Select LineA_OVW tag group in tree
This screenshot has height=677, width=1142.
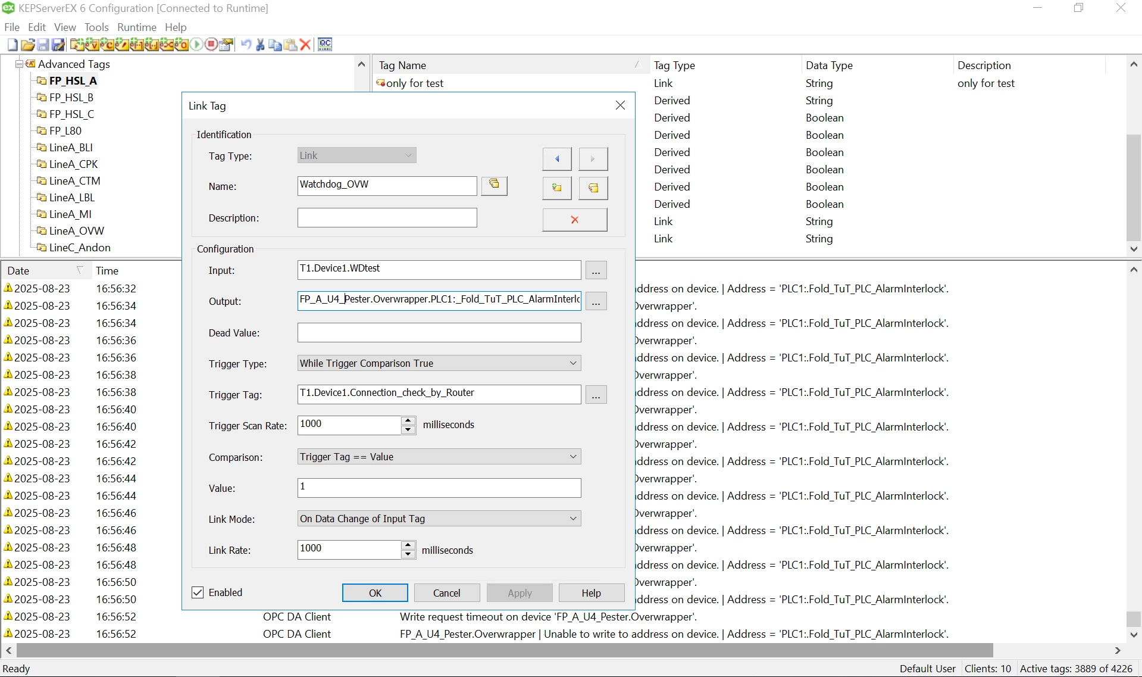(76, 230)
